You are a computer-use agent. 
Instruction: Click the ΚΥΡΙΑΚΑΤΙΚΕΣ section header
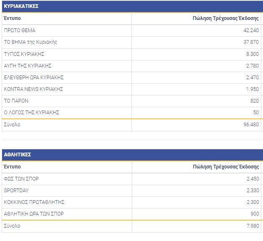pos(21,6)
